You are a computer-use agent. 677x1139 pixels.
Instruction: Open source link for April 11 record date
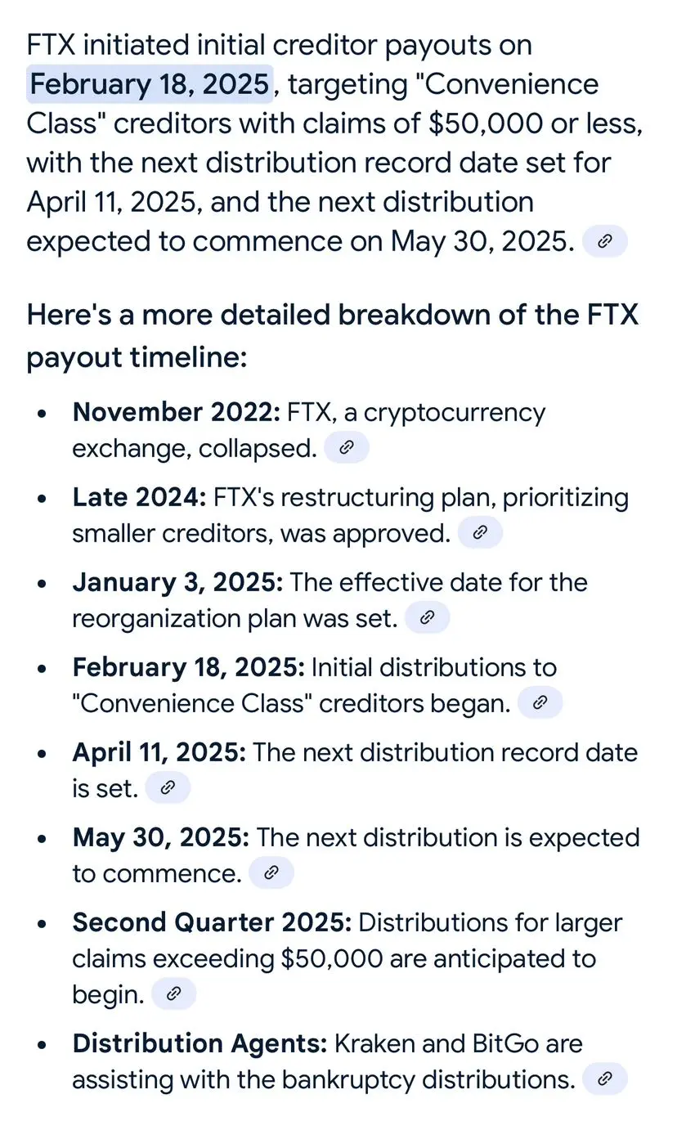pyautogui.click(x=168, y=788)
